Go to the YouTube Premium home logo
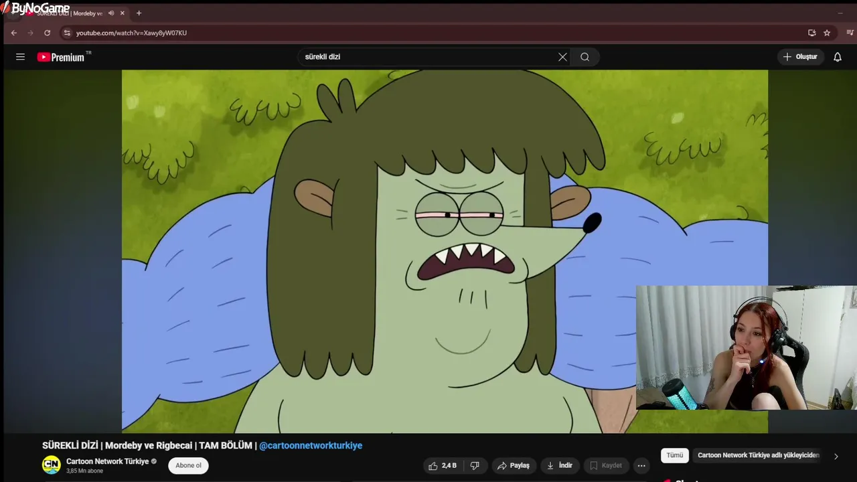This screenshot has width=857, height=482. (64, 57)
